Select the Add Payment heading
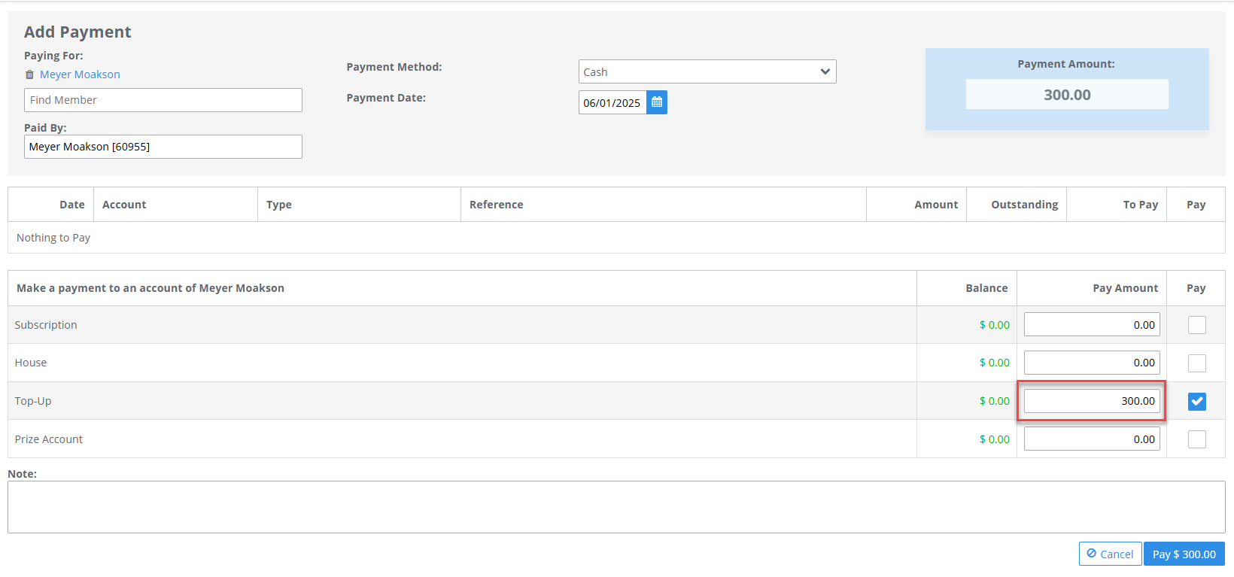Image resolution: width=1234 pixels, height=577 pixels. click(78, 32)
